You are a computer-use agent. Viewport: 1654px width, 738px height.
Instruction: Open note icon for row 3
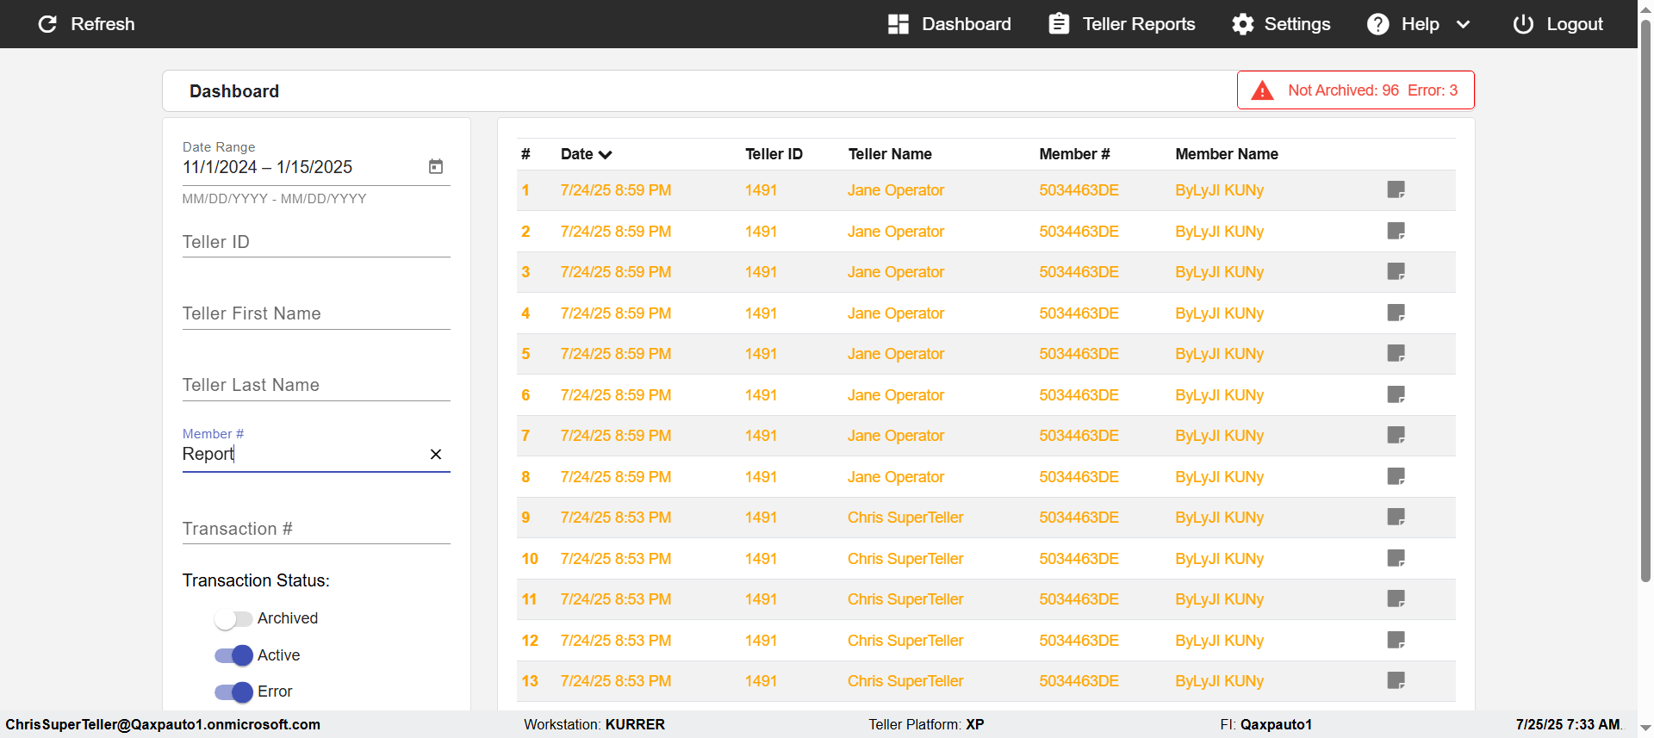(x=1396, y=271)
